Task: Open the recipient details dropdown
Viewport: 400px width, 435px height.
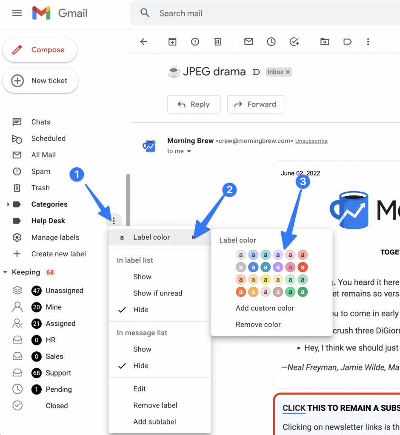Action: [189, 151]
